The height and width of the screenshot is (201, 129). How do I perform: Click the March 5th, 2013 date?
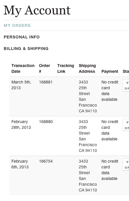tap(21, 85)
